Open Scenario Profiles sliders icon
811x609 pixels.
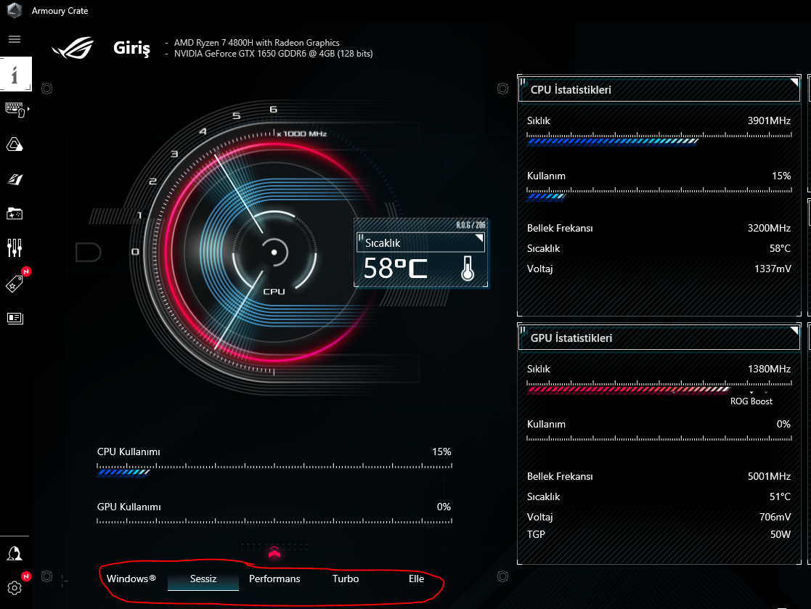pyautogui.click(x=15, y=248)
